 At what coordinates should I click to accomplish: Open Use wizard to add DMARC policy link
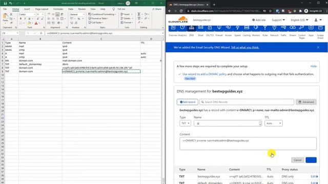[x=204, y=74]
